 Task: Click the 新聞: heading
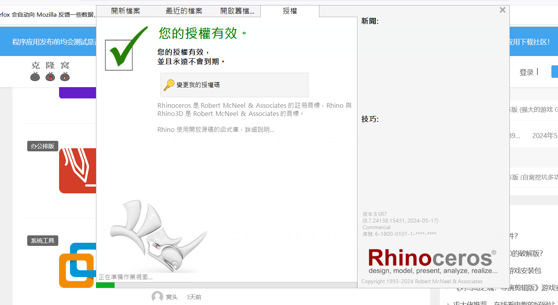(x=370, y=21)
